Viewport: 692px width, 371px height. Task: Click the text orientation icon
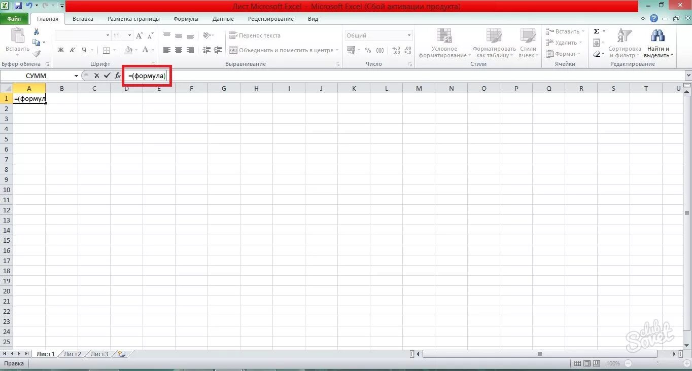click(x=206, y=35)
